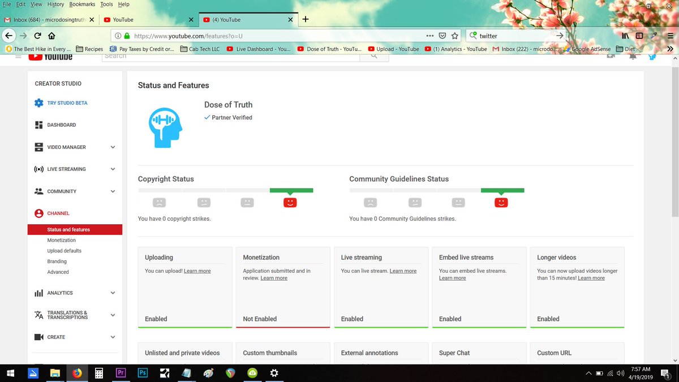Image resolution: width=679 pixels, height=382 pixels.
Task: Open Adobe Premiere Pro from taskbar
Action: [121, 373]
